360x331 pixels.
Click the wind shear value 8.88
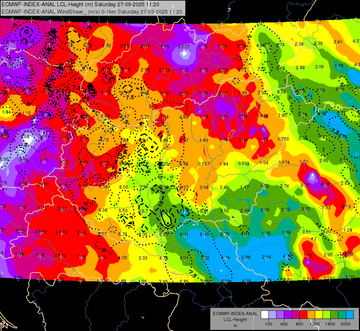(x=164, y=140)
